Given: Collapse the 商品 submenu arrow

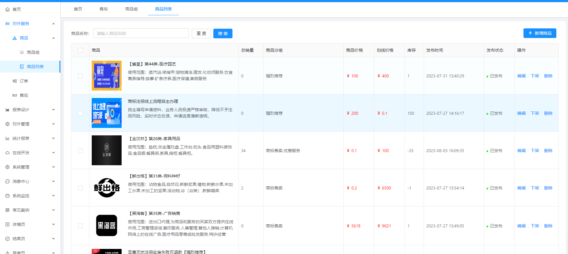Looking at the screenshot, I should click(x=53, y=38).
